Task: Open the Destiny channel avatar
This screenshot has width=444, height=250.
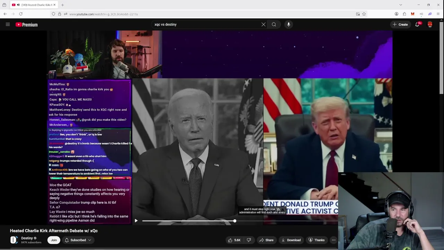Action: coord(14,240)
